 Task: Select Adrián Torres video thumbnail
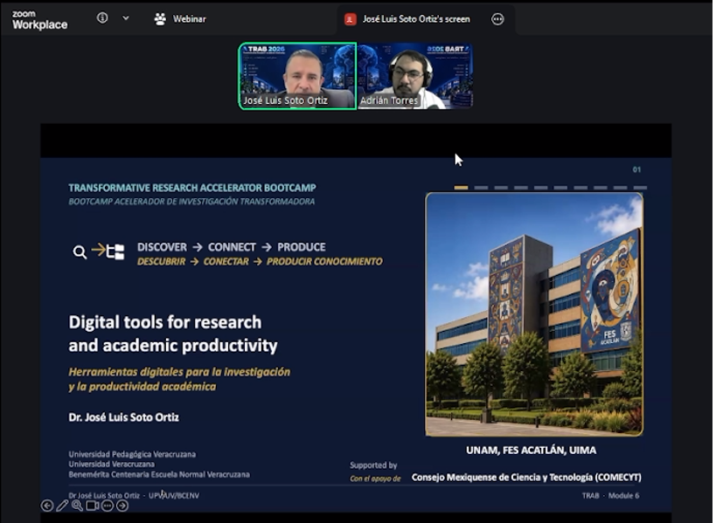pyautogui.click(x=414, y=76)
